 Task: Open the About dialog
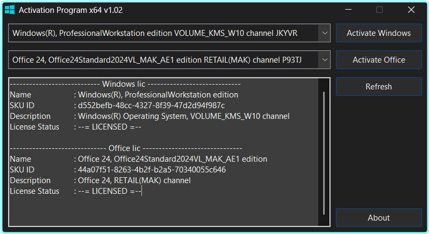tap(378, 217)
